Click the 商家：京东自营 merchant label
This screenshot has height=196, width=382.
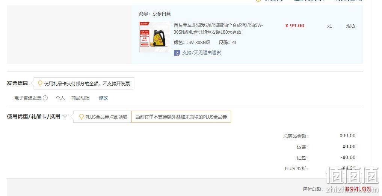pos(155,14)
